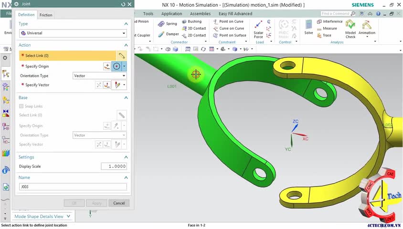Click the Cancel button
The height and width of the screenshot is (229, 403).
(119, 203)
